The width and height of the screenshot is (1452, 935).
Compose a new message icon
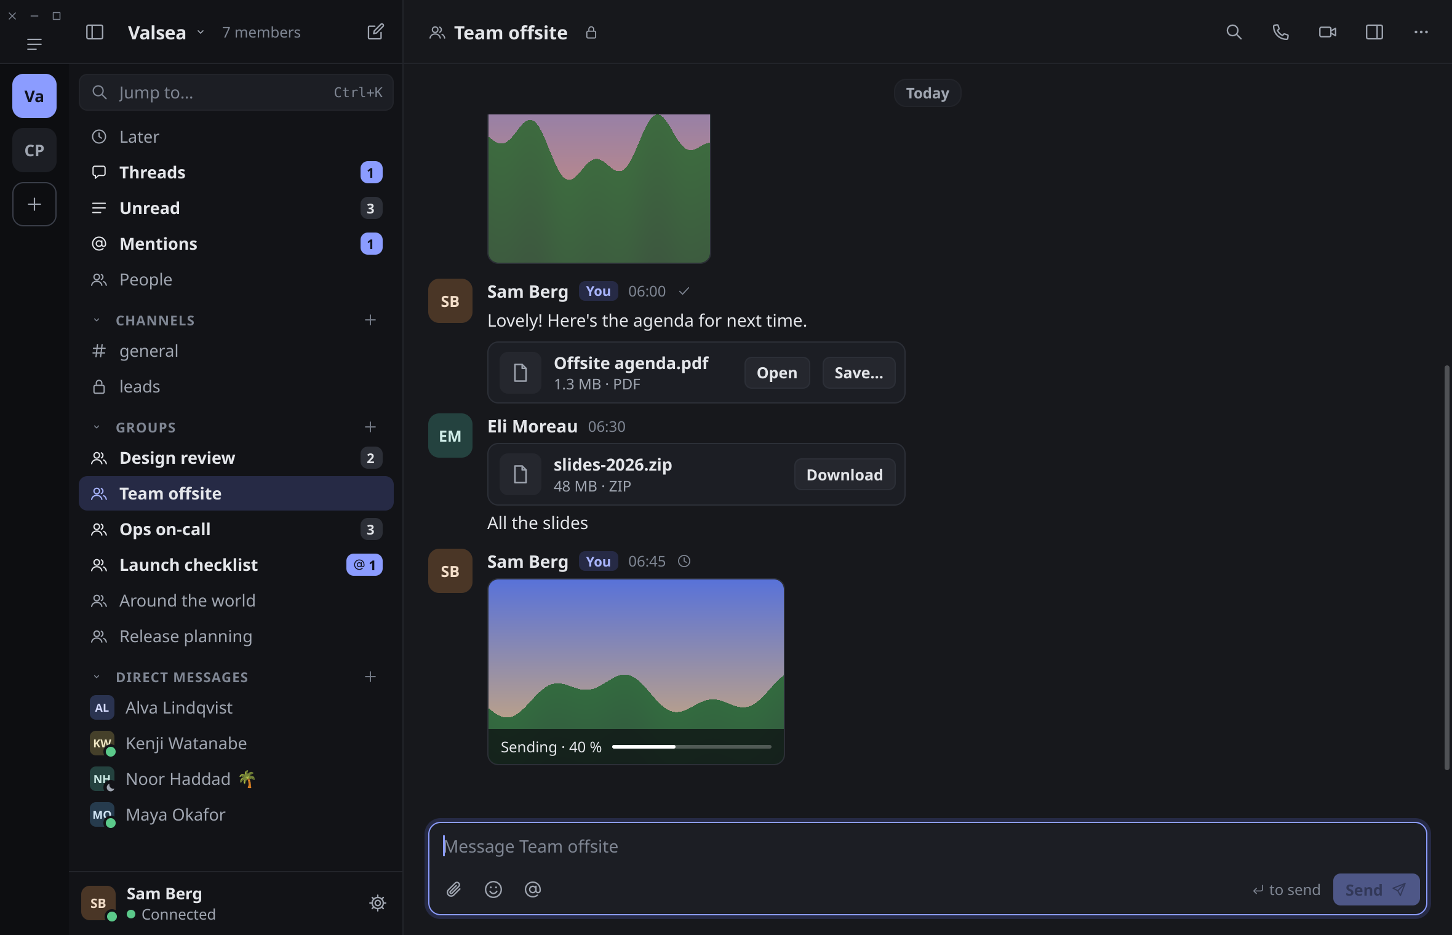(375, 32)
